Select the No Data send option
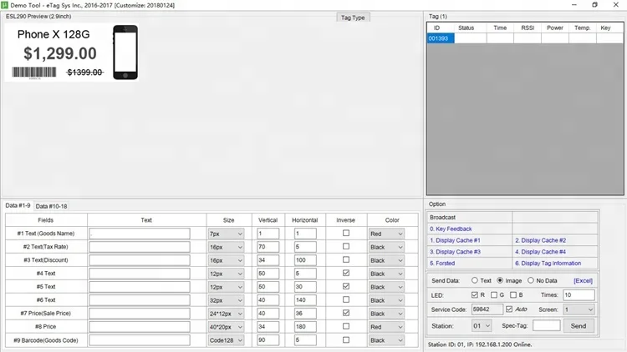This screenshot has width=627, height=352. [531, 280]
